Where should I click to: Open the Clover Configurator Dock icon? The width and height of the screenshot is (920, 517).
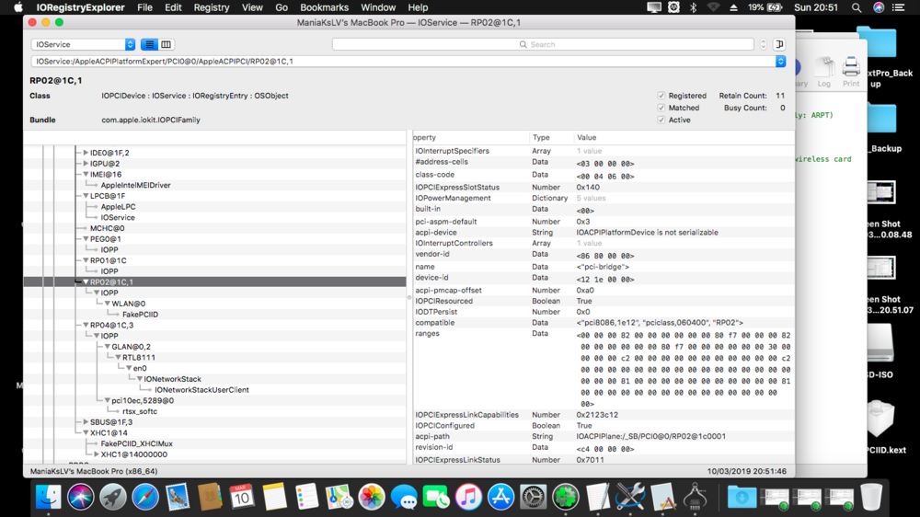tap(565, 497)
